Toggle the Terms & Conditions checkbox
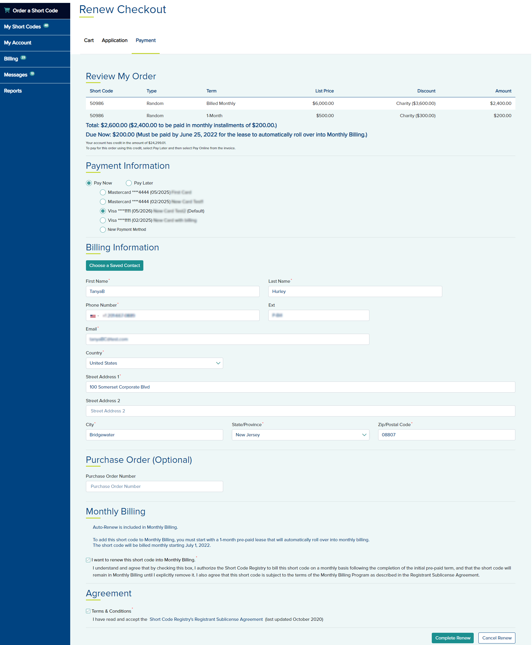 pos(88,611)
